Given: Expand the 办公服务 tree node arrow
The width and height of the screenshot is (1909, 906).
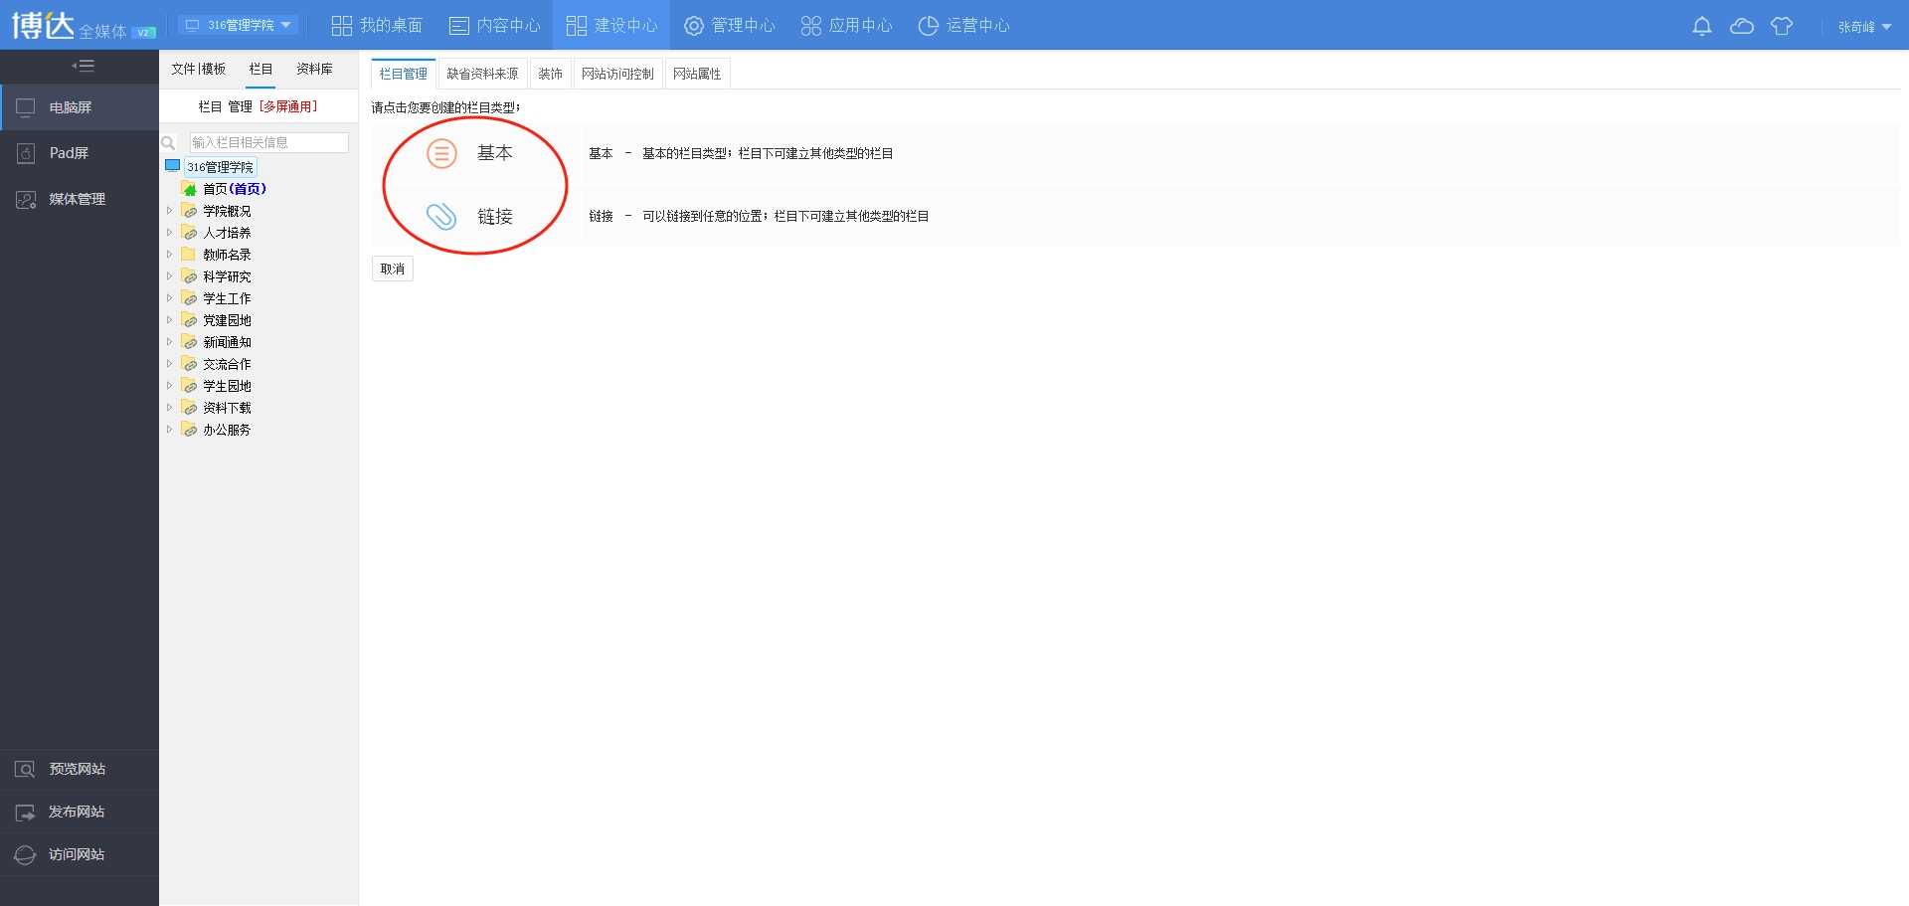Looking at the screenshot, I should (169, 430).
